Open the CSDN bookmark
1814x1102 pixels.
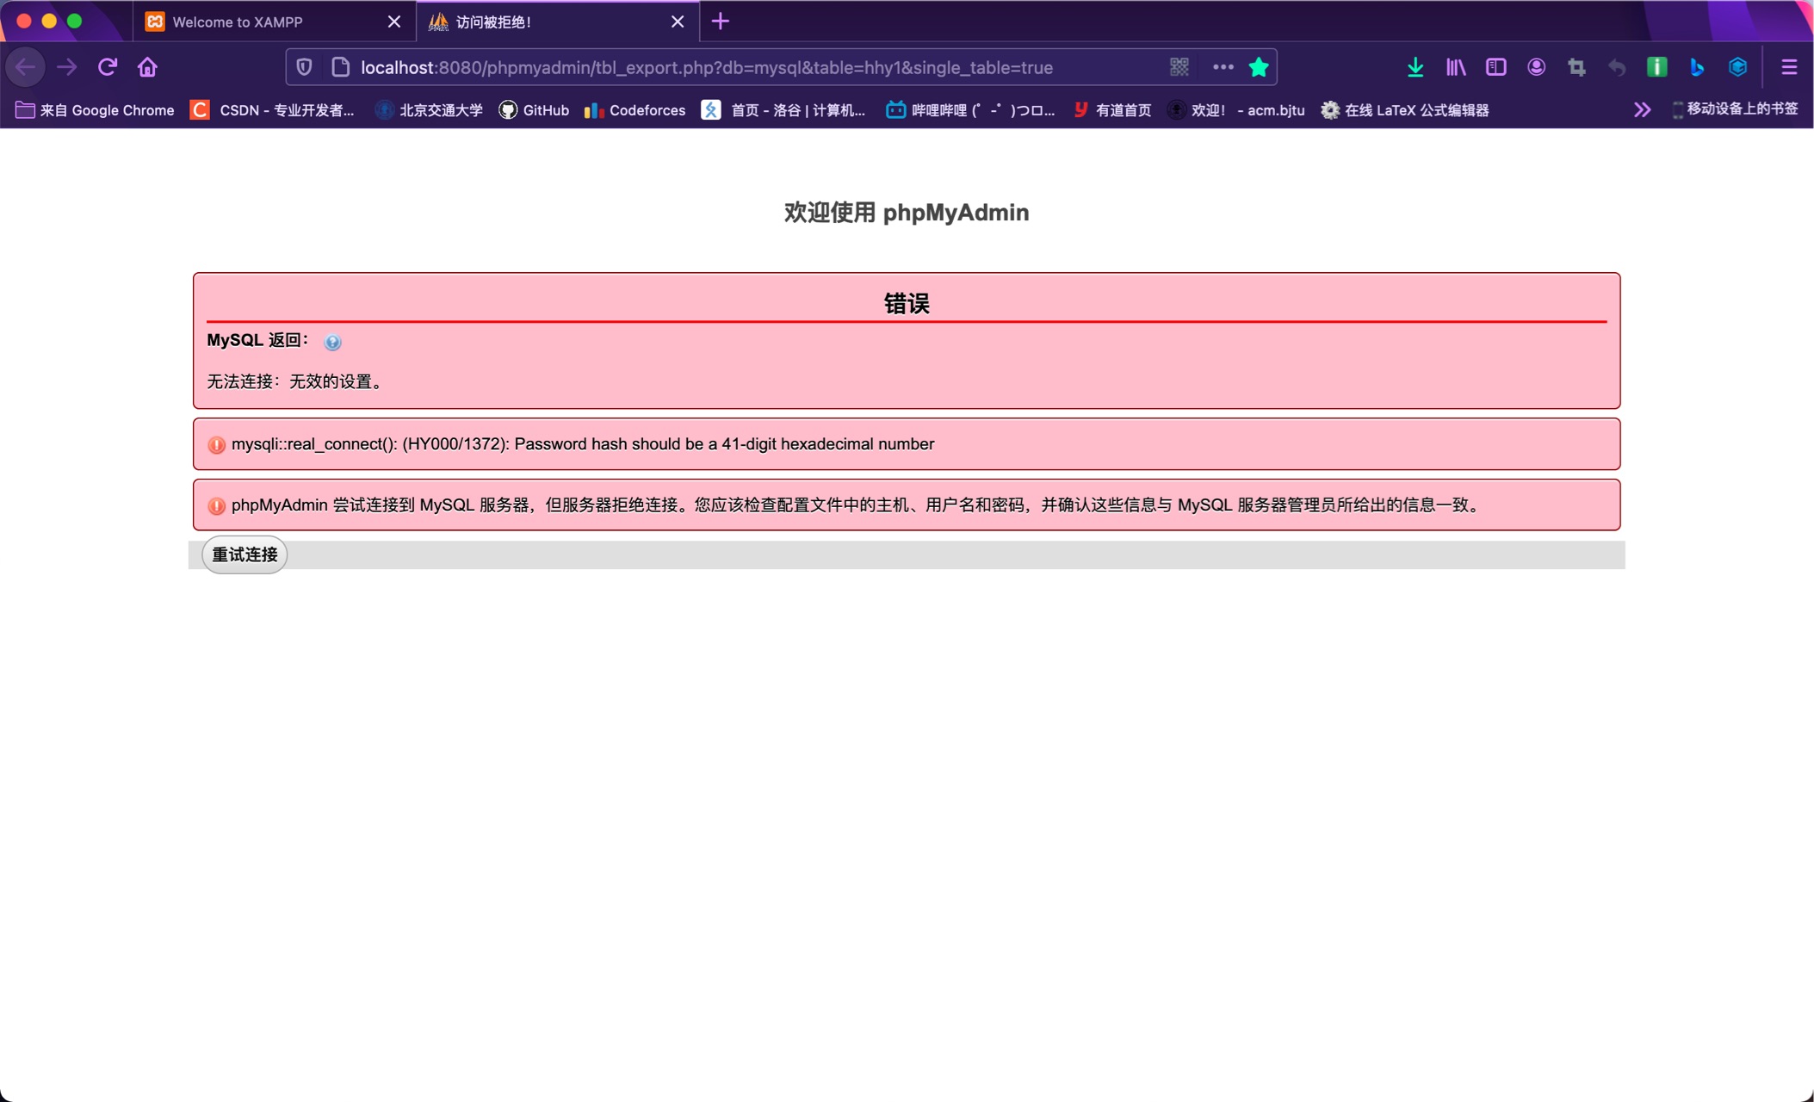coord(272,110)
